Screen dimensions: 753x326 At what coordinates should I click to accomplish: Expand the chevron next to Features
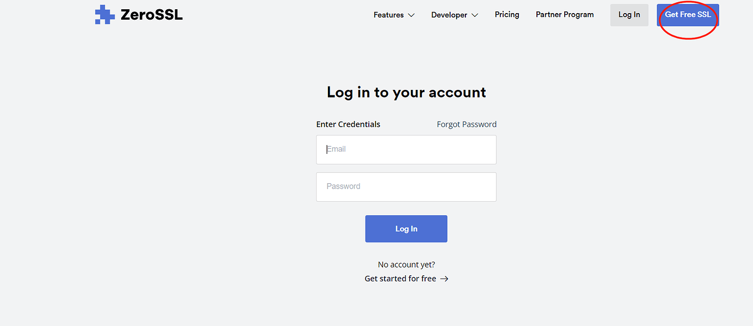point(411,15)
